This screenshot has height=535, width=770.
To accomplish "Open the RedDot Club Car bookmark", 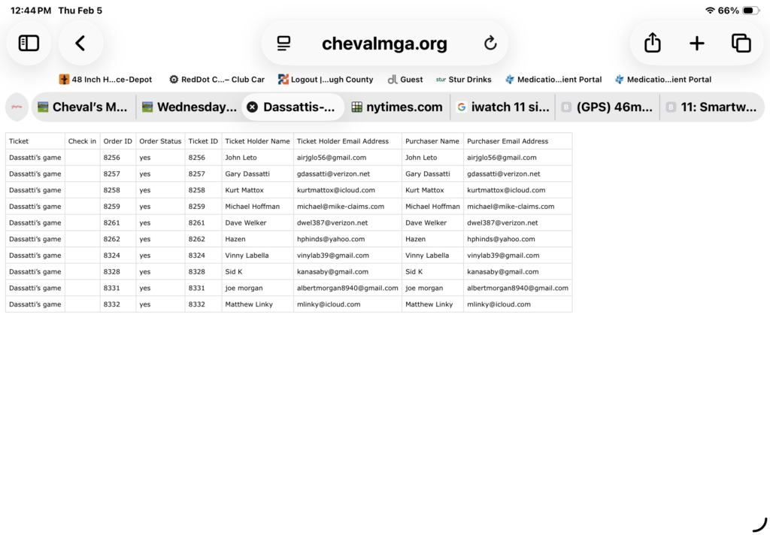I will click(x=217, y=80).
